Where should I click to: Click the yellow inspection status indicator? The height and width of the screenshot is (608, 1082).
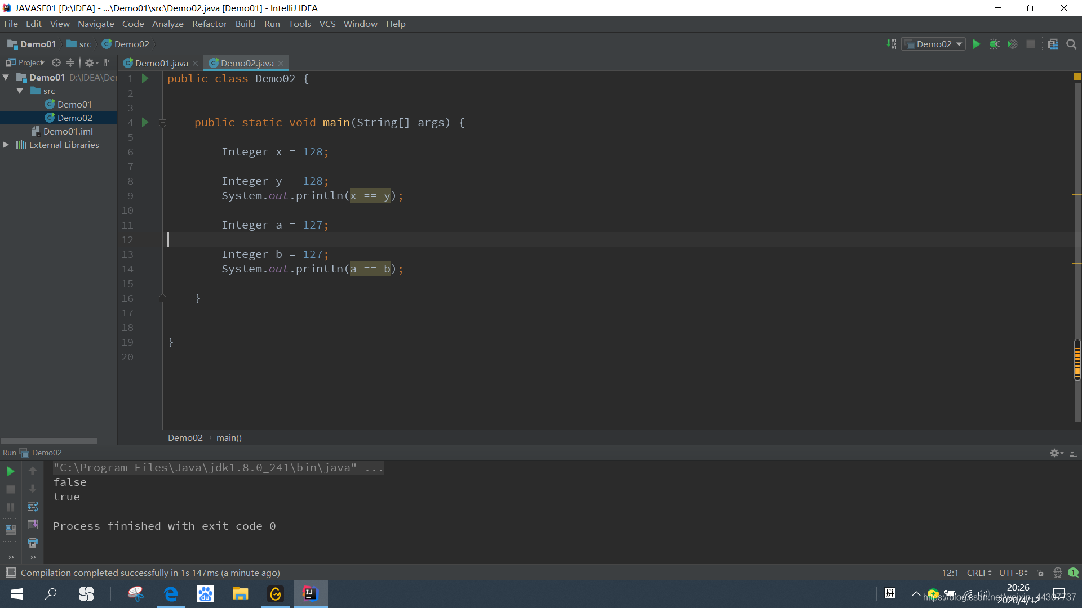(x=1077, y=77)
